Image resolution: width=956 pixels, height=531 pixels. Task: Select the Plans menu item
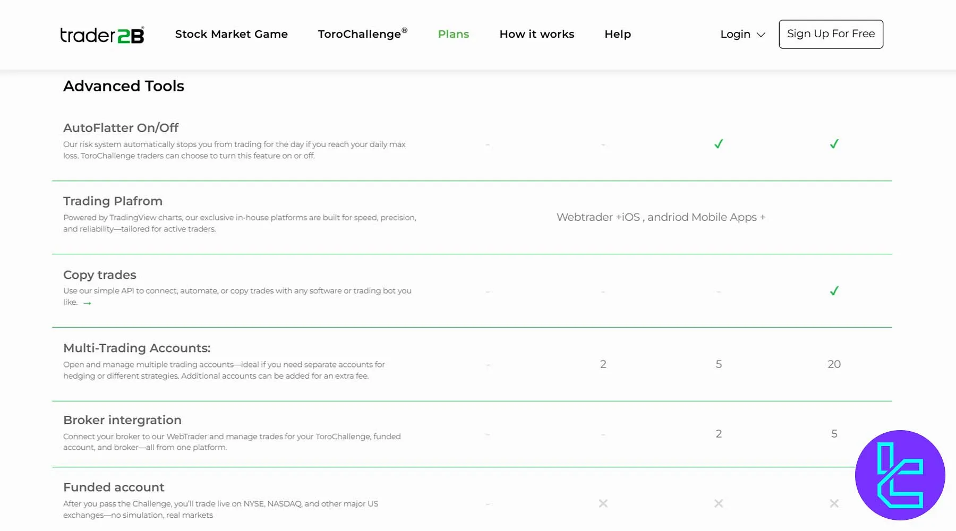453,34
